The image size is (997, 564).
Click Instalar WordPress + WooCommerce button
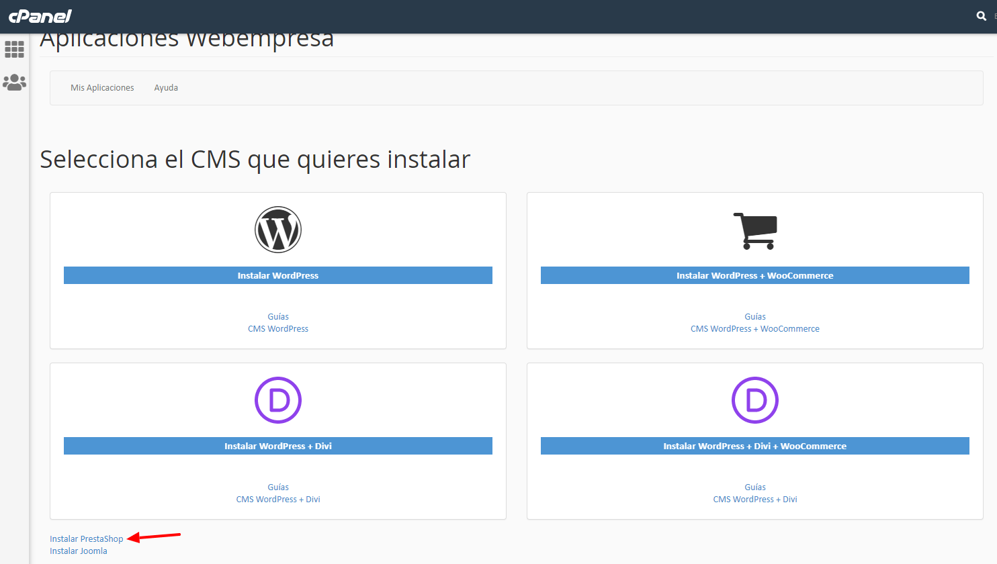755,275
